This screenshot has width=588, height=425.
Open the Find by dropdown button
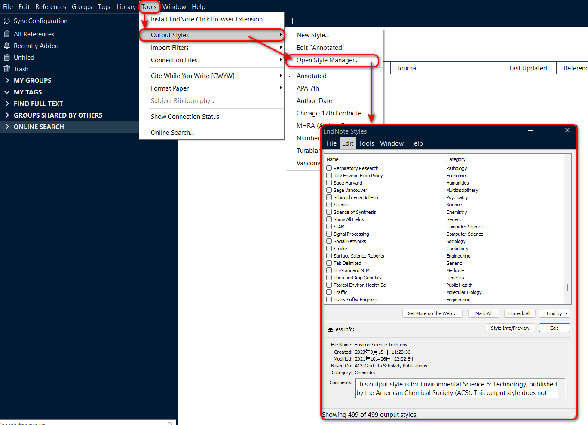tap(555, 313)
